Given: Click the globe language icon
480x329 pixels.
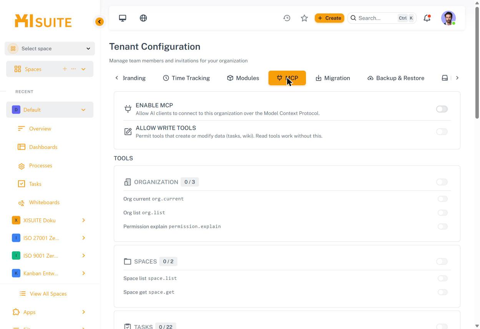Looking at the screenshot, I should 143,18.
